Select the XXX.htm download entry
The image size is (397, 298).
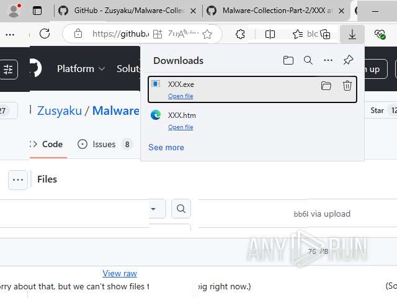coord(252,120)
